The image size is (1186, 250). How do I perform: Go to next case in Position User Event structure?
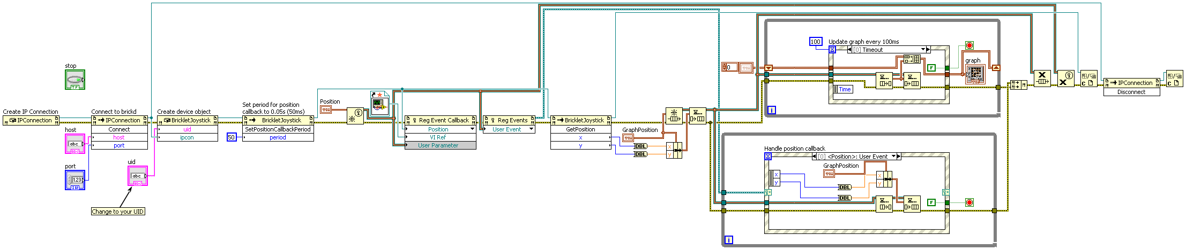click(x=899, y=157)
